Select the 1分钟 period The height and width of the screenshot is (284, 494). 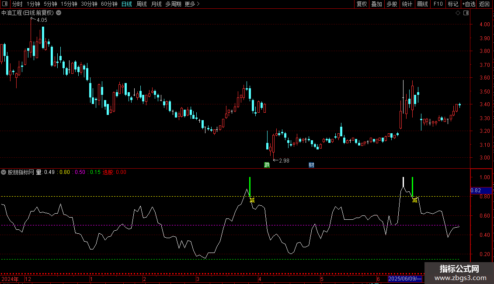(x=33, y=4)
